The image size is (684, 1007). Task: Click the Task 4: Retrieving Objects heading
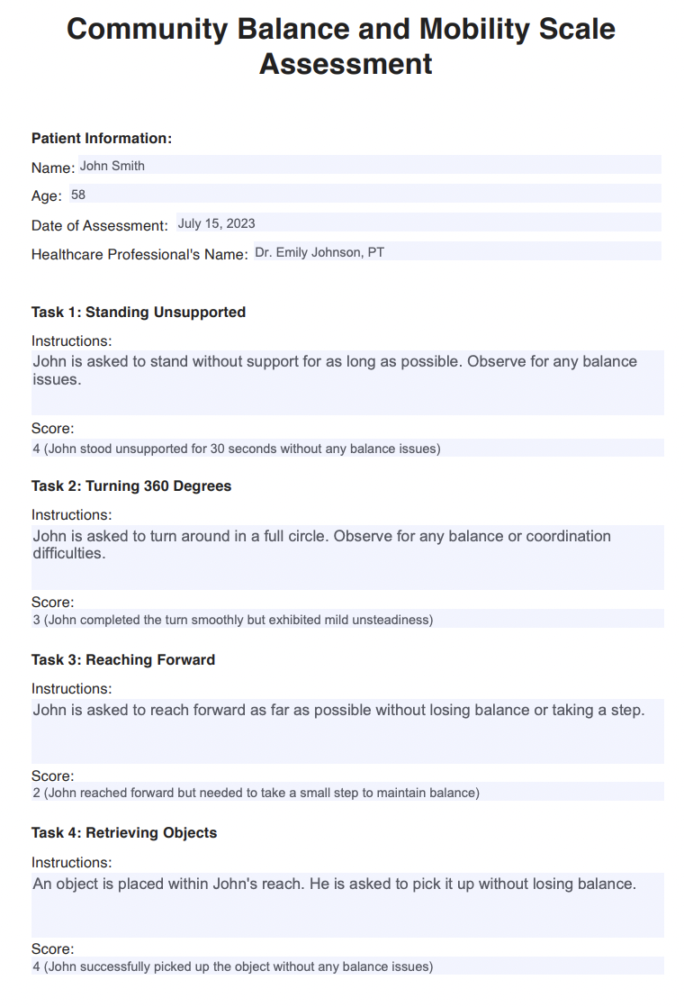(x=124, y=832)
